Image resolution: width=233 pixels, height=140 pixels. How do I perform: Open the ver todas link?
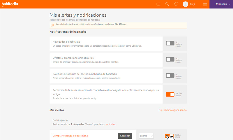tap(110, 124)
